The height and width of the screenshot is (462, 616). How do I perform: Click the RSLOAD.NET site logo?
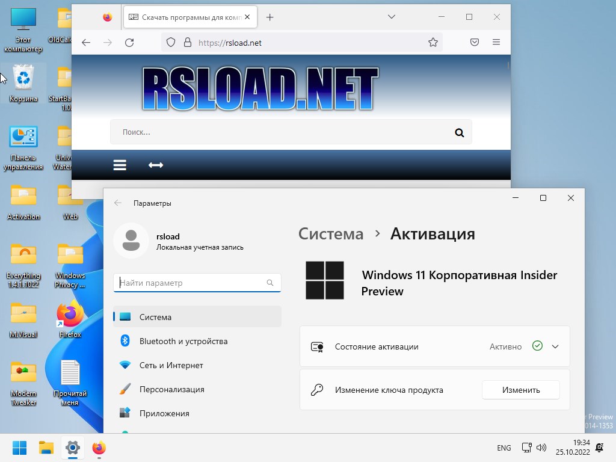pyautogui.click(x=260, y=88)
